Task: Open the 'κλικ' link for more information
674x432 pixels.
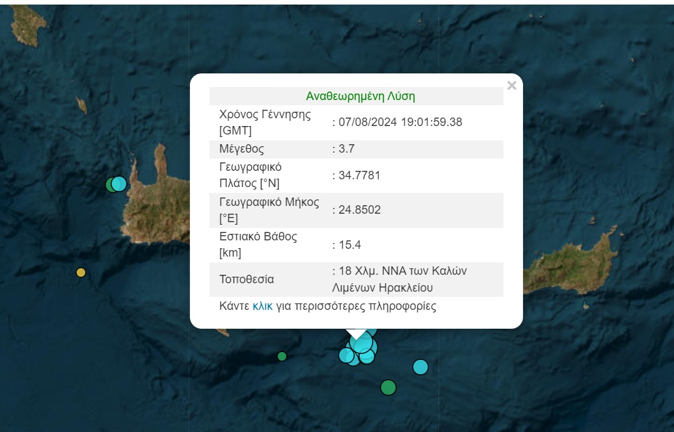Action: click(x=262, y=306)
